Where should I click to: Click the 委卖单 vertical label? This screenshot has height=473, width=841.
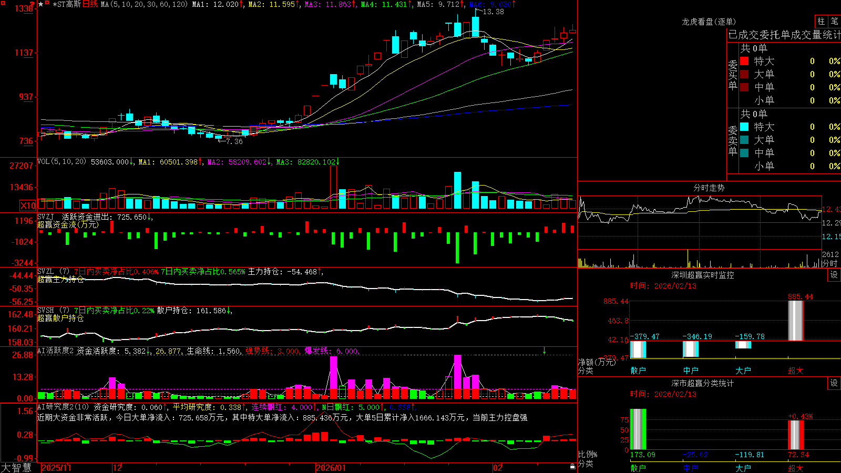(733, 140)
